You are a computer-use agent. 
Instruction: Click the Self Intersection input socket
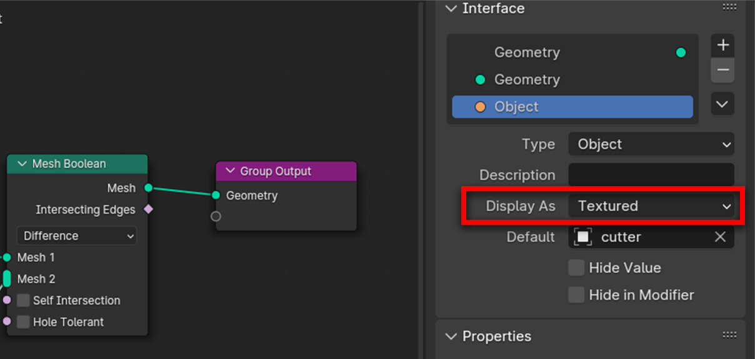click(7, 300)
